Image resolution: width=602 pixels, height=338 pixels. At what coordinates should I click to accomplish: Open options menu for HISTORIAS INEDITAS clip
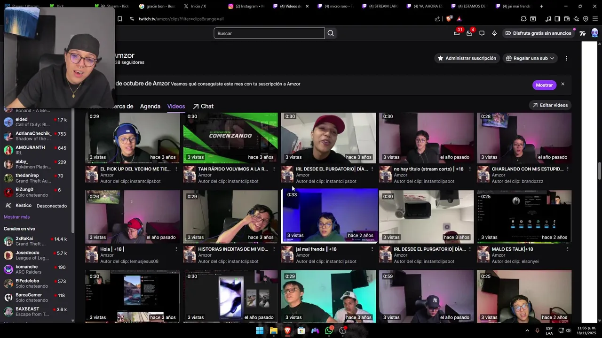pyautogui.click(x=274, y=249)
